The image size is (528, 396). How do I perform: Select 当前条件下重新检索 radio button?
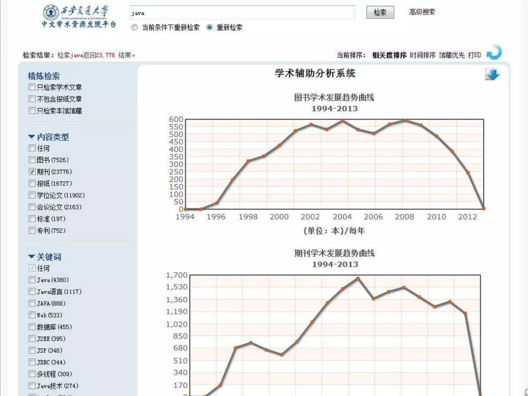coord(135,27)
